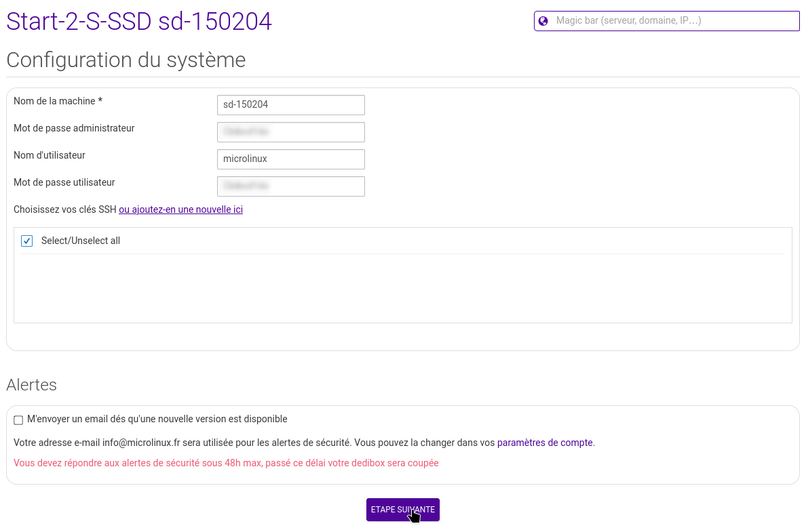Click the 'Nom d'utilisateur' field containing microlinux
806x528 pixels.
tap(290, 159)
